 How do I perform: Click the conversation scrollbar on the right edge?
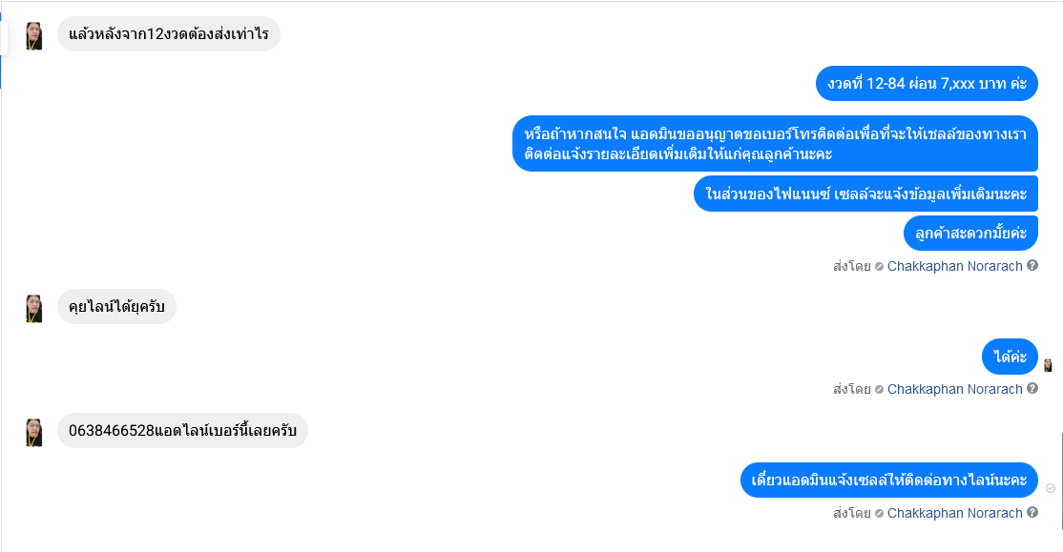coord(1061,480)
